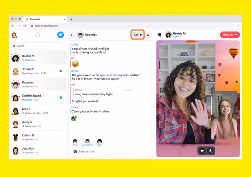Click Beatriz M name in call header
The image size is (251, 177).
coord(179,33)
